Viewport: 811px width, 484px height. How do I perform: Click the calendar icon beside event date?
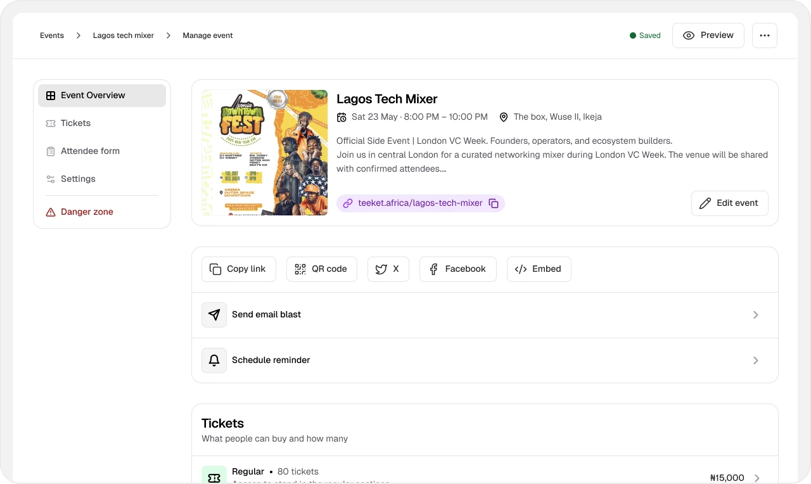pos(342,117)
